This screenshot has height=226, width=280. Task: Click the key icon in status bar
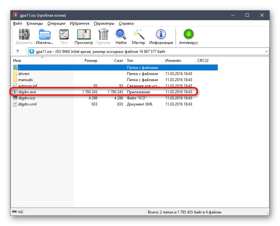coord(21,212)
